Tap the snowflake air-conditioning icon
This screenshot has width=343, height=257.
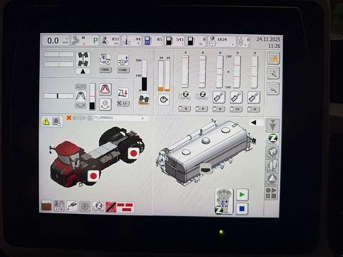(85, 206)
